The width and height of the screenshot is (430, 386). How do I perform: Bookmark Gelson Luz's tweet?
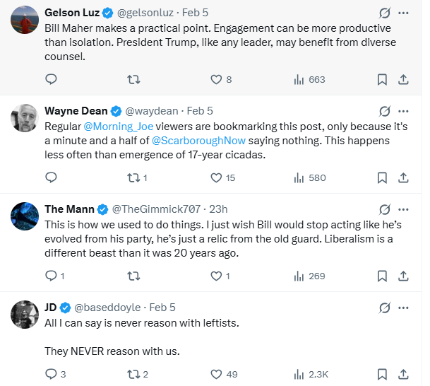382,80
